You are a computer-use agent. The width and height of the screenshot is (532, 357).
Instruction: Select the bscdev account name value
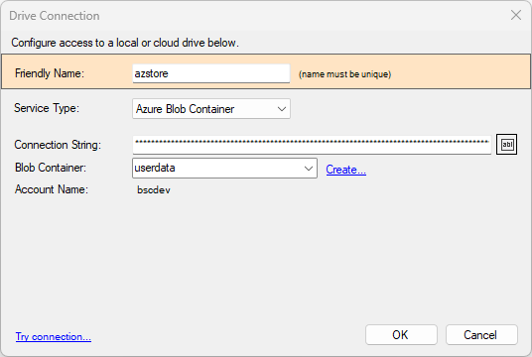pyautogui.click(x=154, y=189)
